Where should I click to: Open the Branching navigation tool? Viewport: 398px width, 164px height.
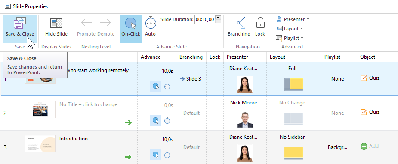pyautogui.click(x=239, y=27)
